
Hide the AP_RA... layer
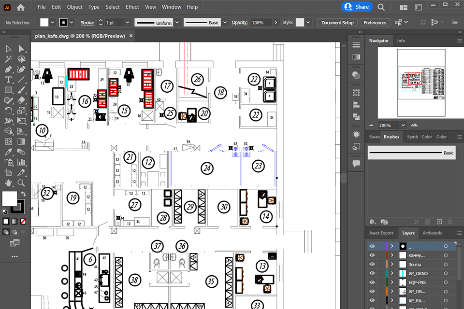click(372, 300)
